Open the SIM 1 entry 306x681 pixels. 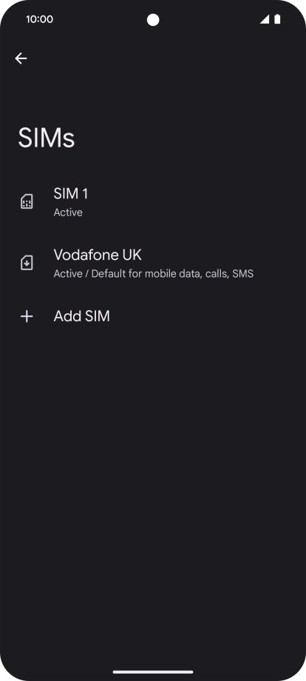pyautogui.click(x=153, y=201)
